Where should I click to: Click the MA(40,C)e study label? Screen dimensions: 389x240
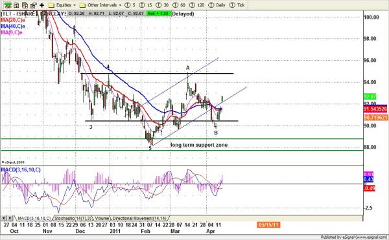pyautogui.click(x=13, y=27)
